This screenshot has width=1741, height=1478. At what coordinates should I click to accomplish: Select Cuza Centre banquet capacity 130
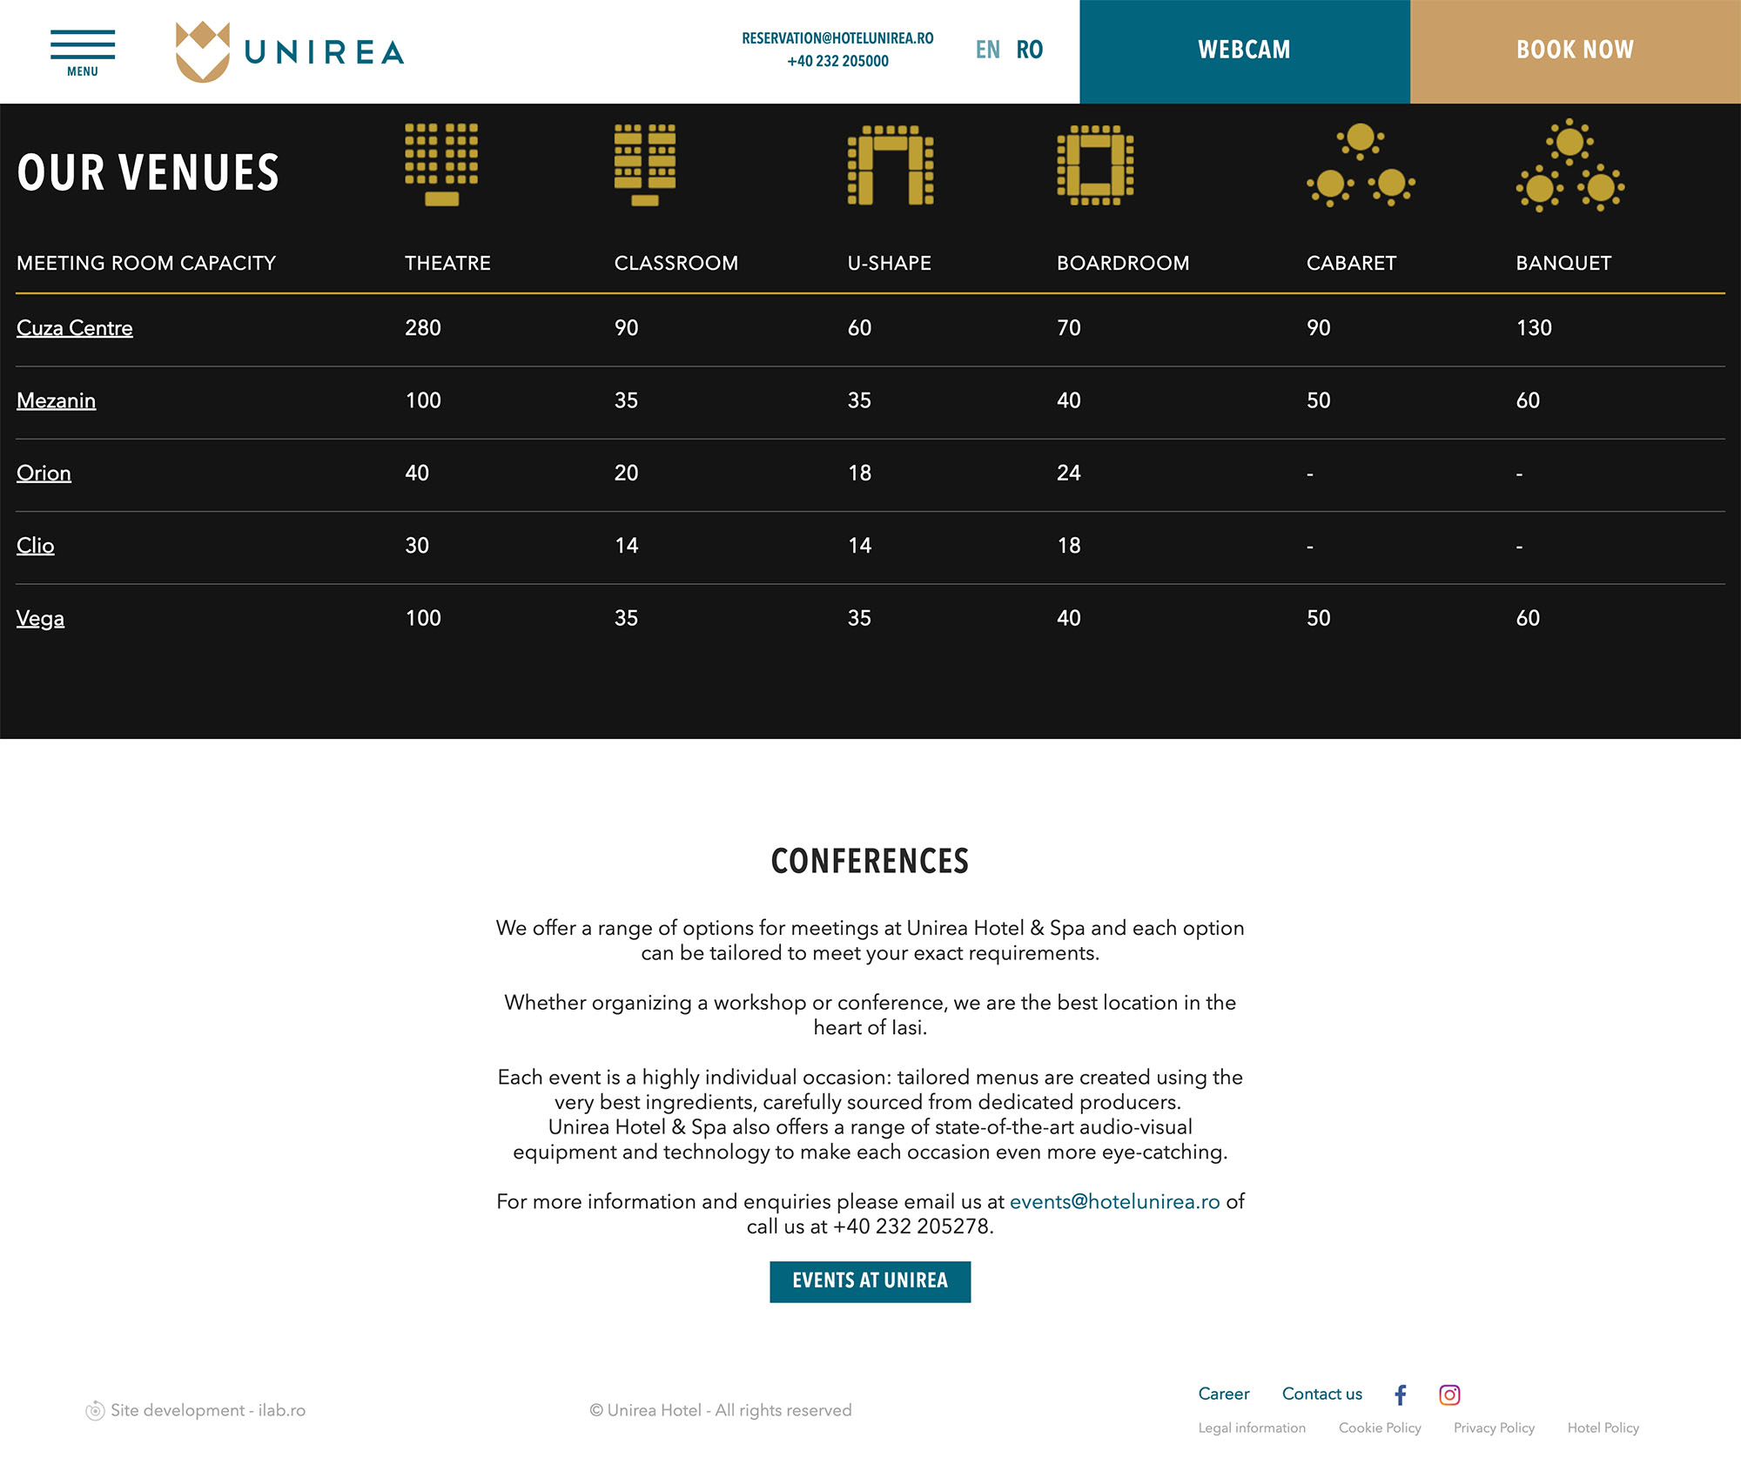[1534, 328]
